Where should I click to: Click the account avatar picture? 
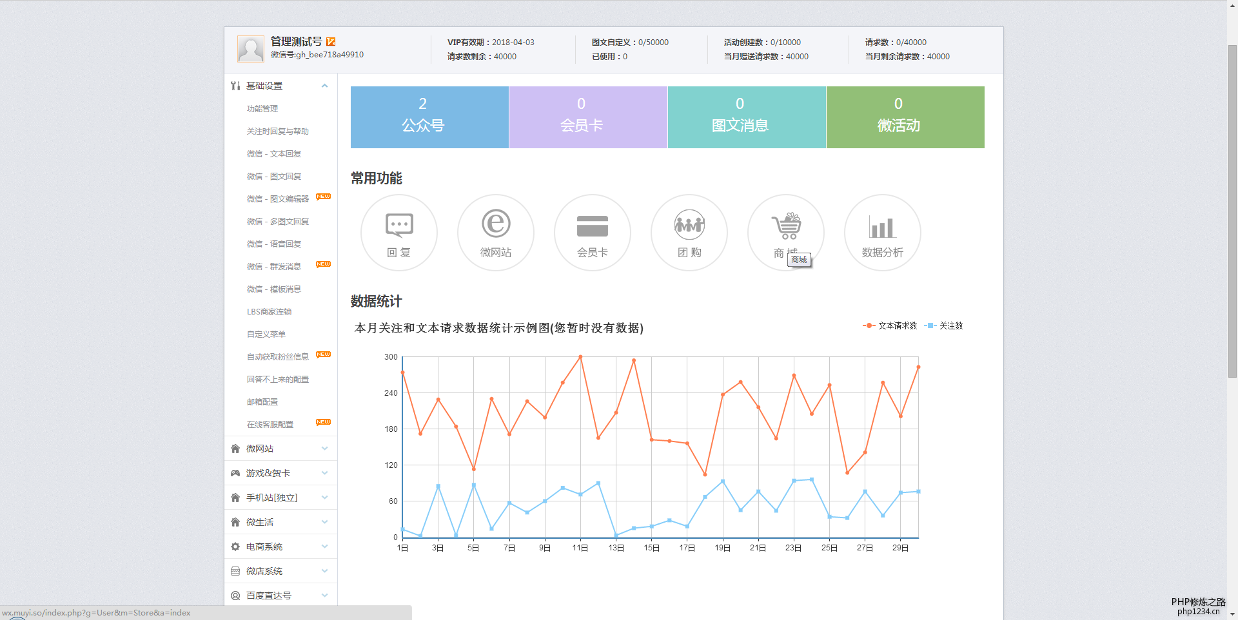pos(251,49)
